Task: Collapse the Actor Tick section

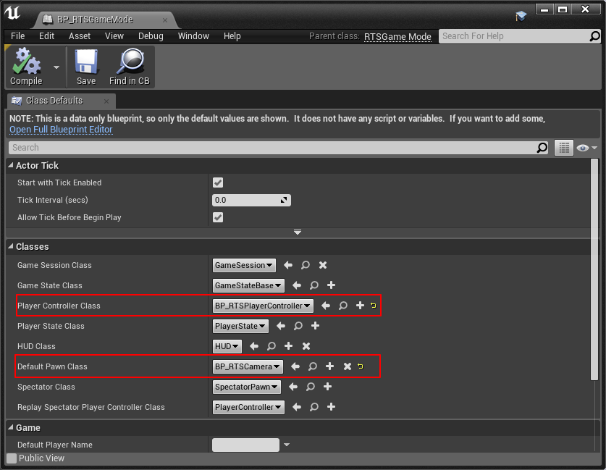Action: point(11,165)
